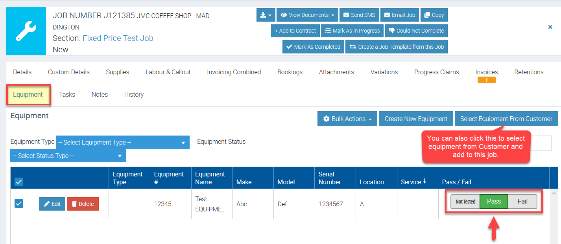
Task: Click Send SMS envelope button
Action: click(x=359, y=15)
